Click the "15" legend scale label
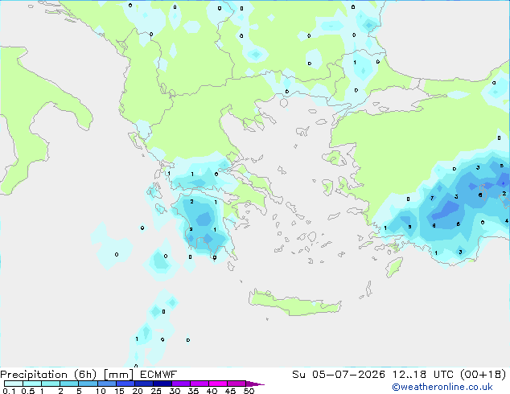The width and height of the screenshot is (510, 394). coord(119,391)
